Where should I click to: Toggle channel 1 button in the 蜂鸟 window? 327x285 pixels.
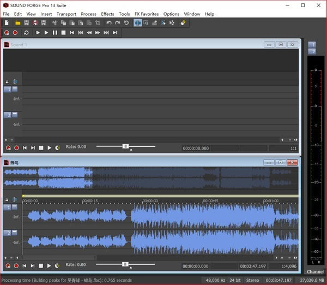[7, 207]
